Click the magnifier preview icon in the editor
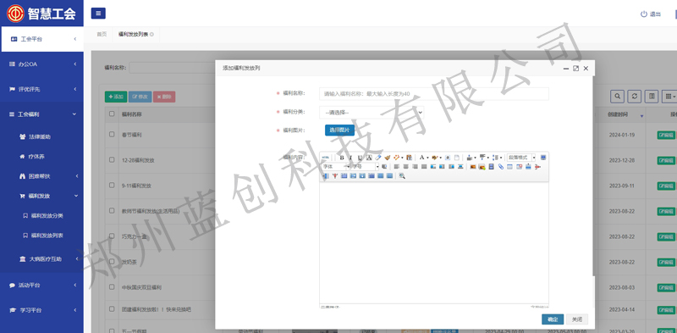 [402, 175]
